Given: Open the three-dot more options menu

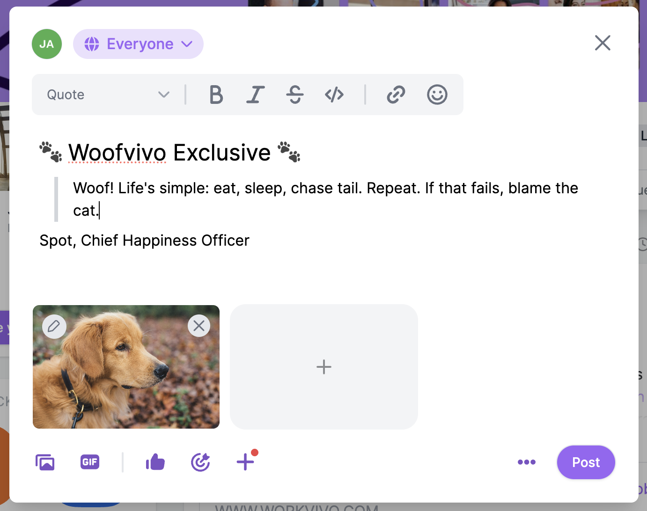Looking at the screenshot, I should coord(527,462).
